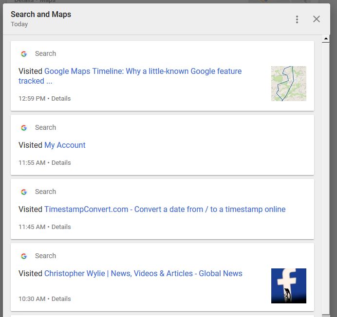The width and height of the screenshot is (337, 317).
Task: Open the three-dot more options menu
Action: 297,19
